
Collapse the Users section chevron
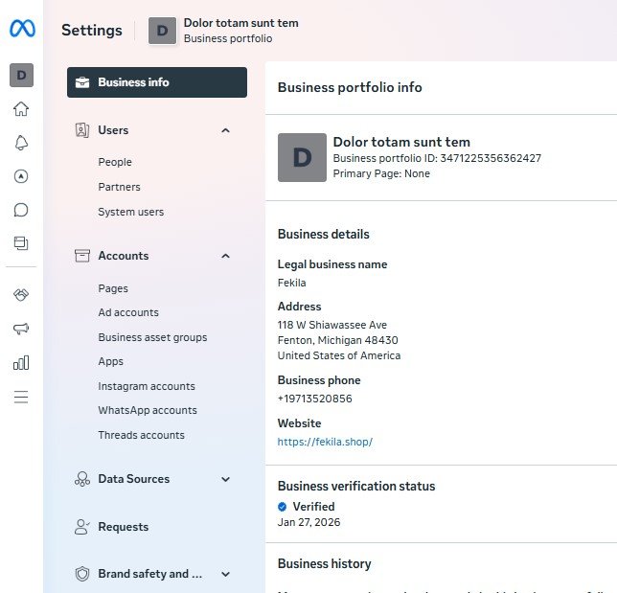pyautogui.click(x=225, y=130)
